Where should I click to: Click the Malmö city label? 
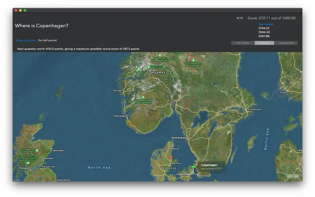(x=203, y=176)
